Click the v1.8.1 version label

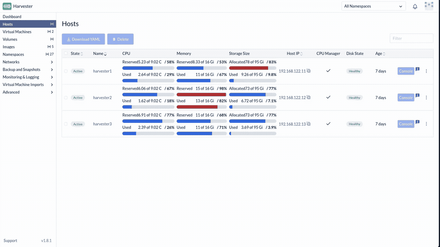pos(46,240)
